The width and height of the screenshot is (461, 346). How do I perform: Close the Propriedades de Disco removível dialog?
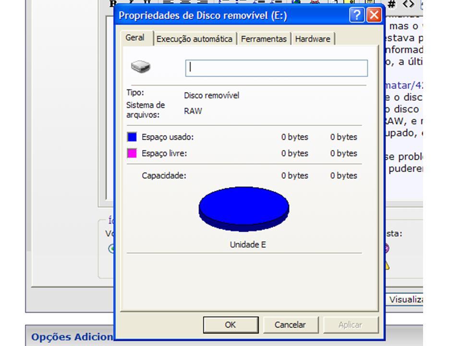click(x=374, y=15)
